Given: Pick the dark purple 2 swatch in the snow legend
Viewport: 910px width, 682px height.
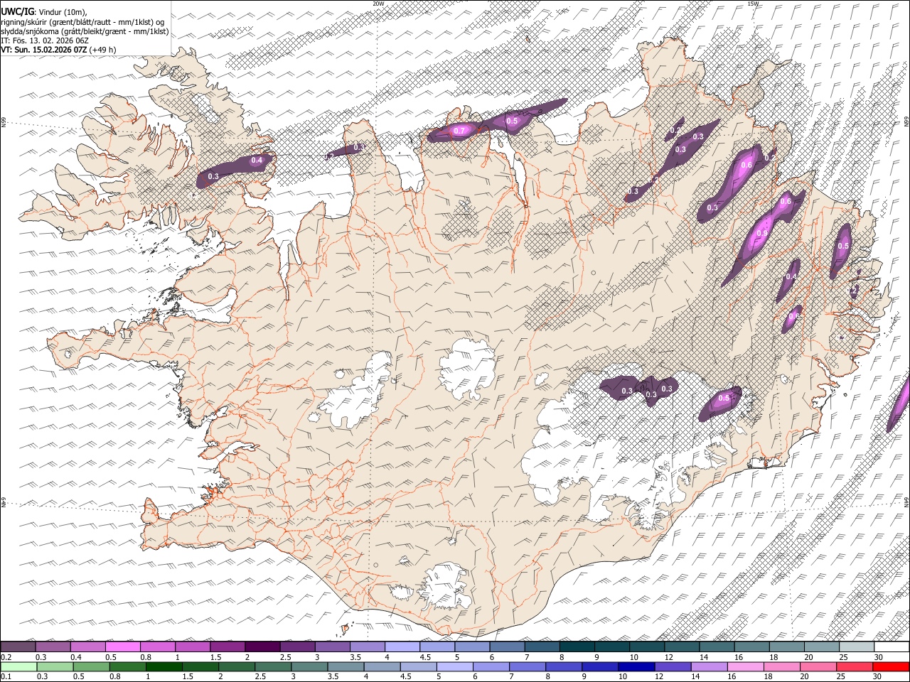Looking at the screenshot, I should click(262, 646).
